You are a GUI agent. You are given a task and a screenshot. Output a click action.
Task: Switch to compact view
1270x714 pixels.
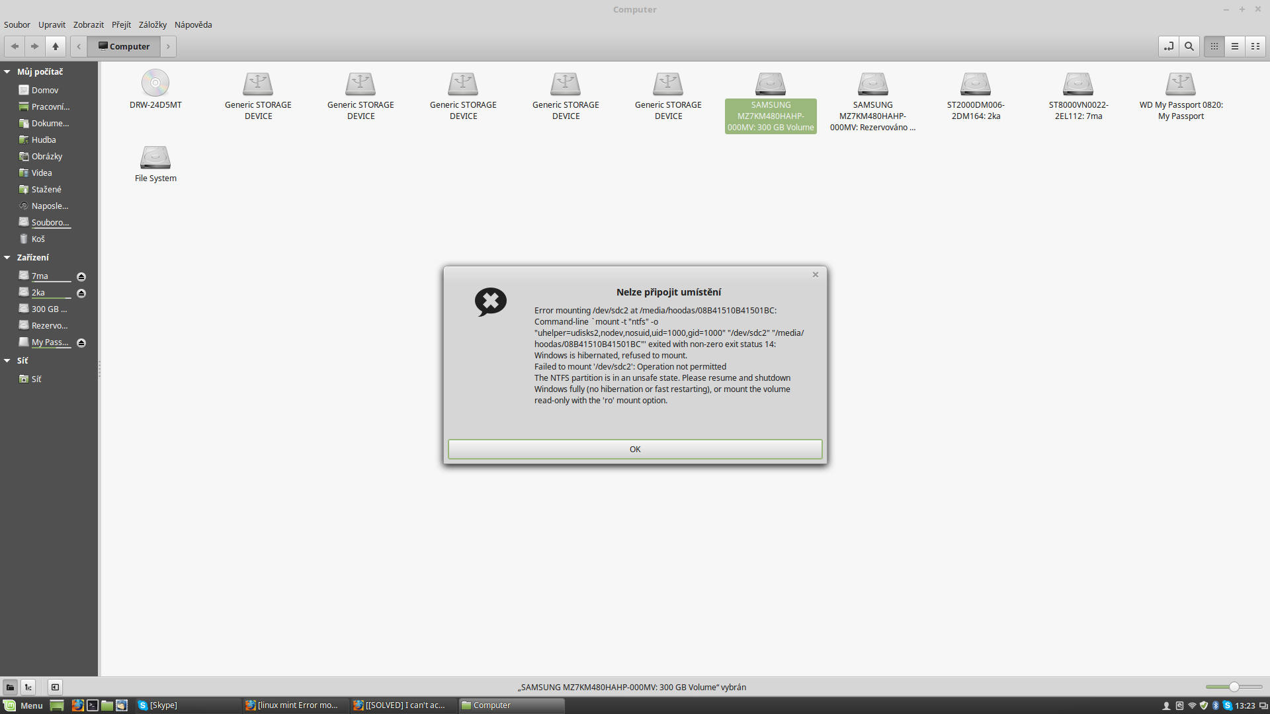coord(1255,46)
